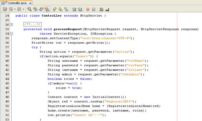202x121 pixels.
Task: Uncomment the selected lines
Action: [107, 9]
